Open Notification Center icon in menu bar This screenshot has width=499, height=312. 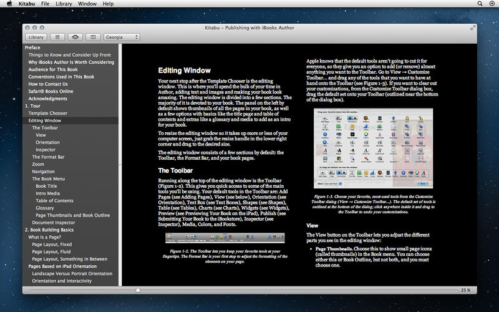pyautogui.click(x=492, y=4)
